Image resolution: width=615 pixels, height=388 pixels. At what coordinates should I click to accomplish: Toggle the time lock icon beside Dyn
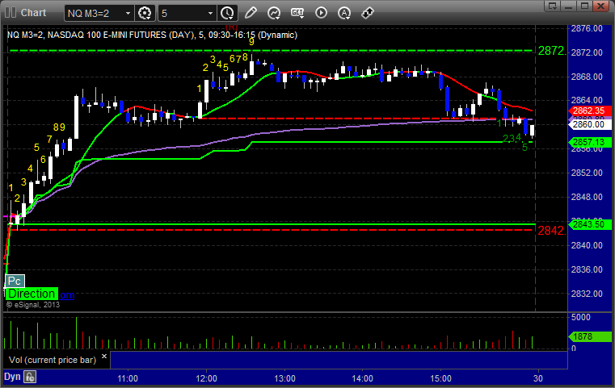pos(30,377)
